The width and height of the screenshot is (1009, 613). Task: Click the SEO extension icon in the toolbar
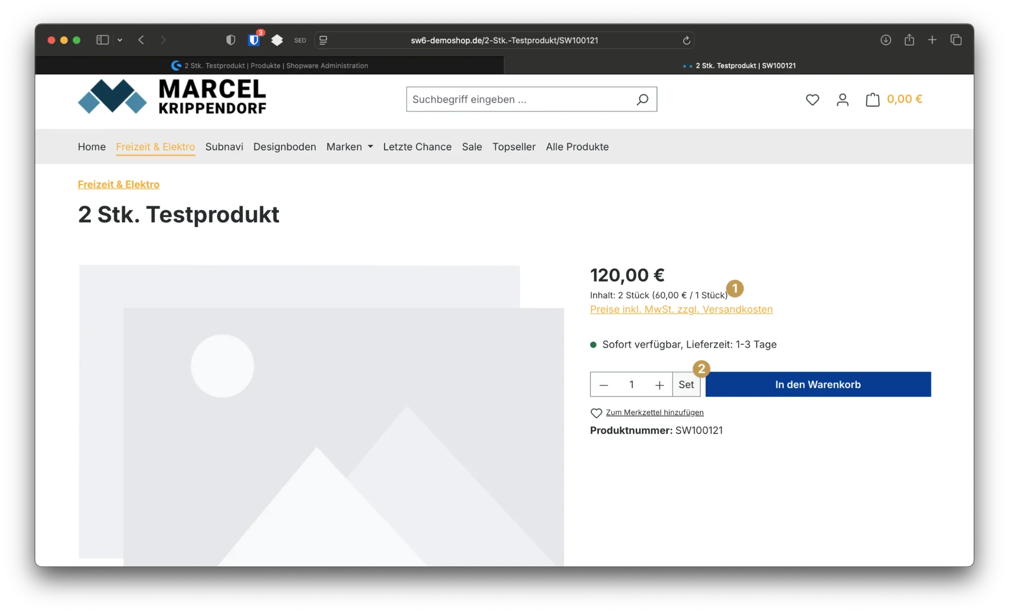(x=300, y=40)
